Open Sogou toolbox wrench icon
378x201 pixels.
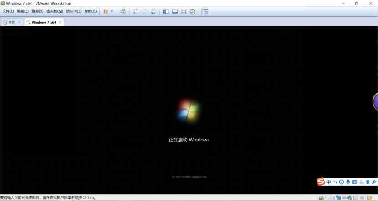pyautogui.click(x=374, y=182)
